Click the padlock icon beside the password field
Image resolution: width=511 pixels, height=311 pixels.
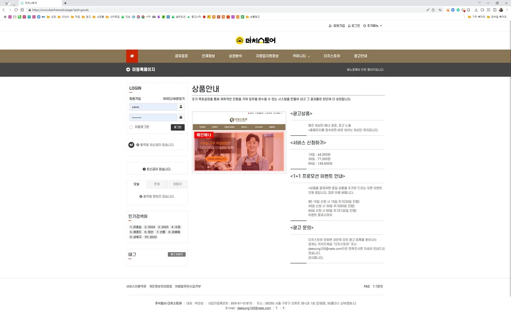click(181, 117)
